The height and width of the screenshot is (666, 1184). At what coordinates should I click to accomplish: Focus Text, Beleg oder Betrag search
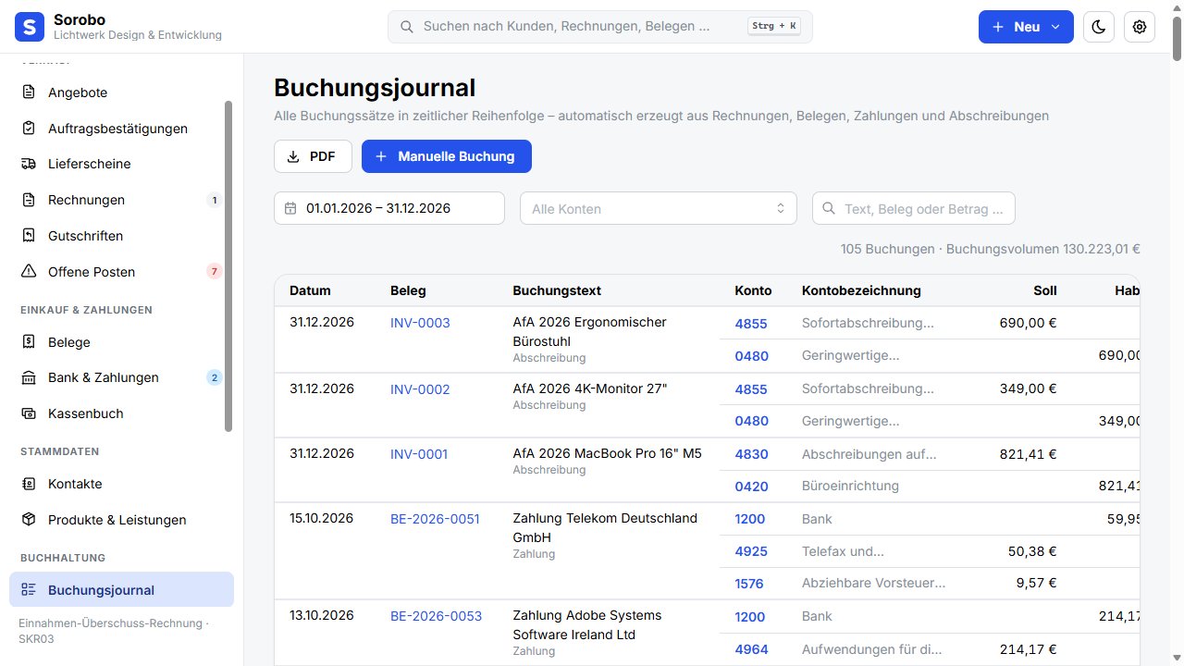[x=914, y=208]
